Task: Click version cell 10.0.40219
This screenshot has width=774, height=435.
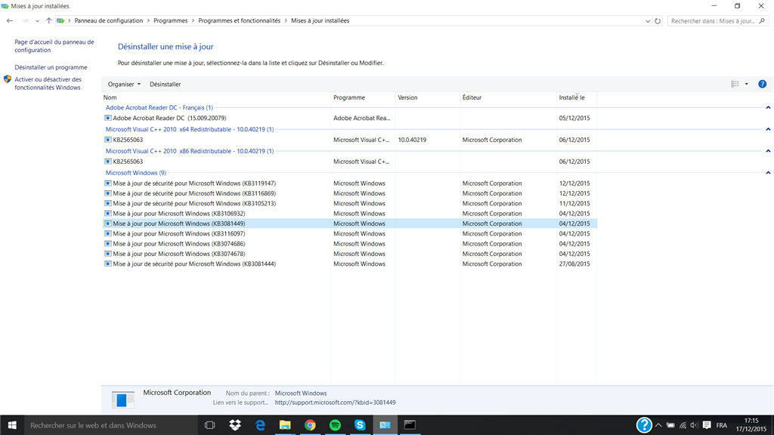Action: pyautogui.click(x=412, y=140)
